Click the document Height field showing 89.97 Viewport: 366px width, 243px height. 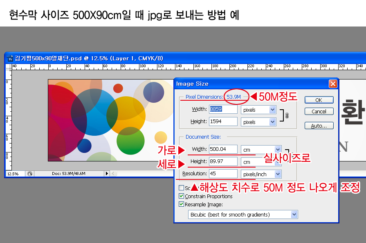point(223,161)
